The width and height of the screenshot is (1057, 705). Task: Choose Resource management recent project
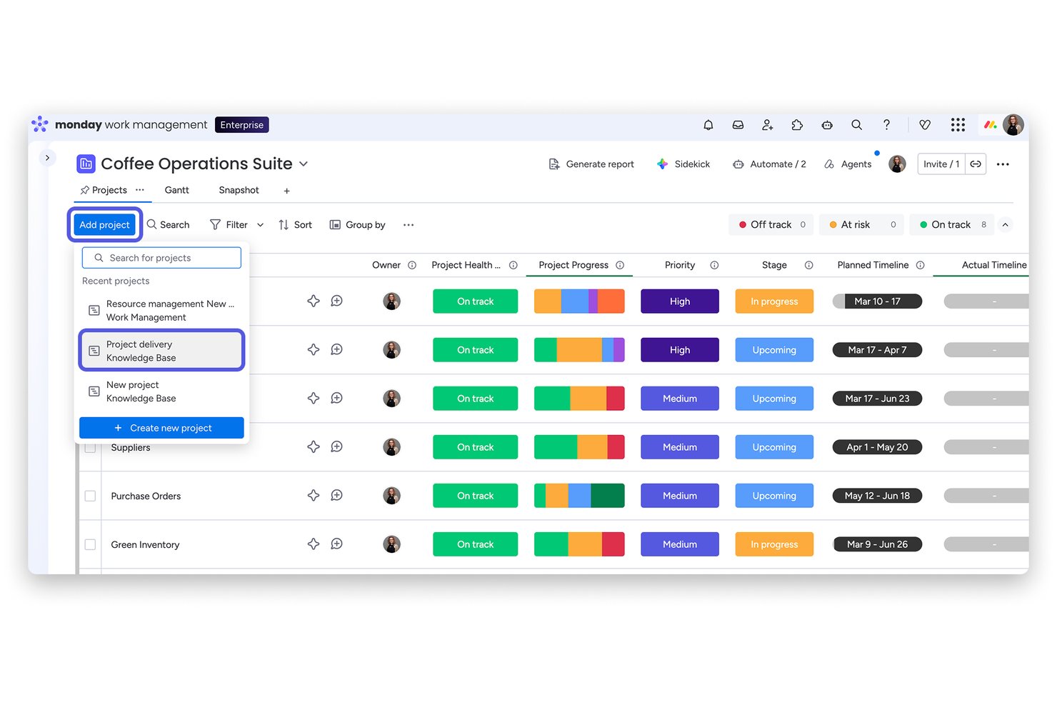(161, 311)
